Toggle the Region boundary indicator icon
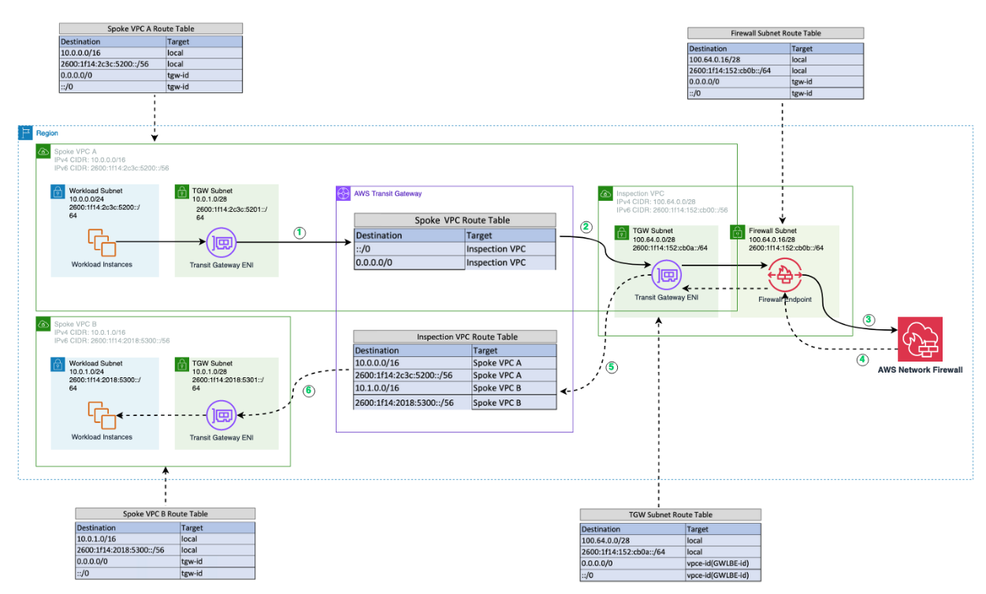 point(28,132)
